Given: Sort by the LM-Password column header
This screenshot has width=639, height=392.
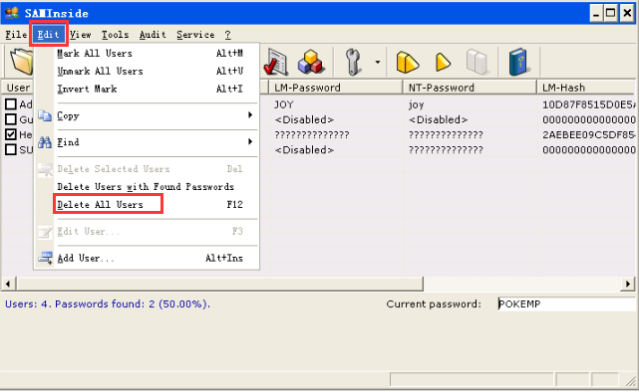Looking at the screenshot, I should pos(336,88).
